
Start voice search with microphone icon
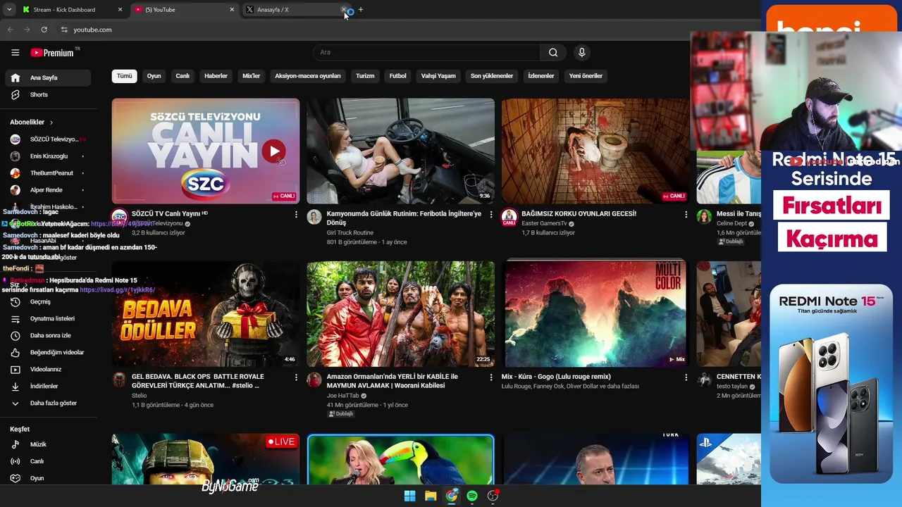click(581, 52)
